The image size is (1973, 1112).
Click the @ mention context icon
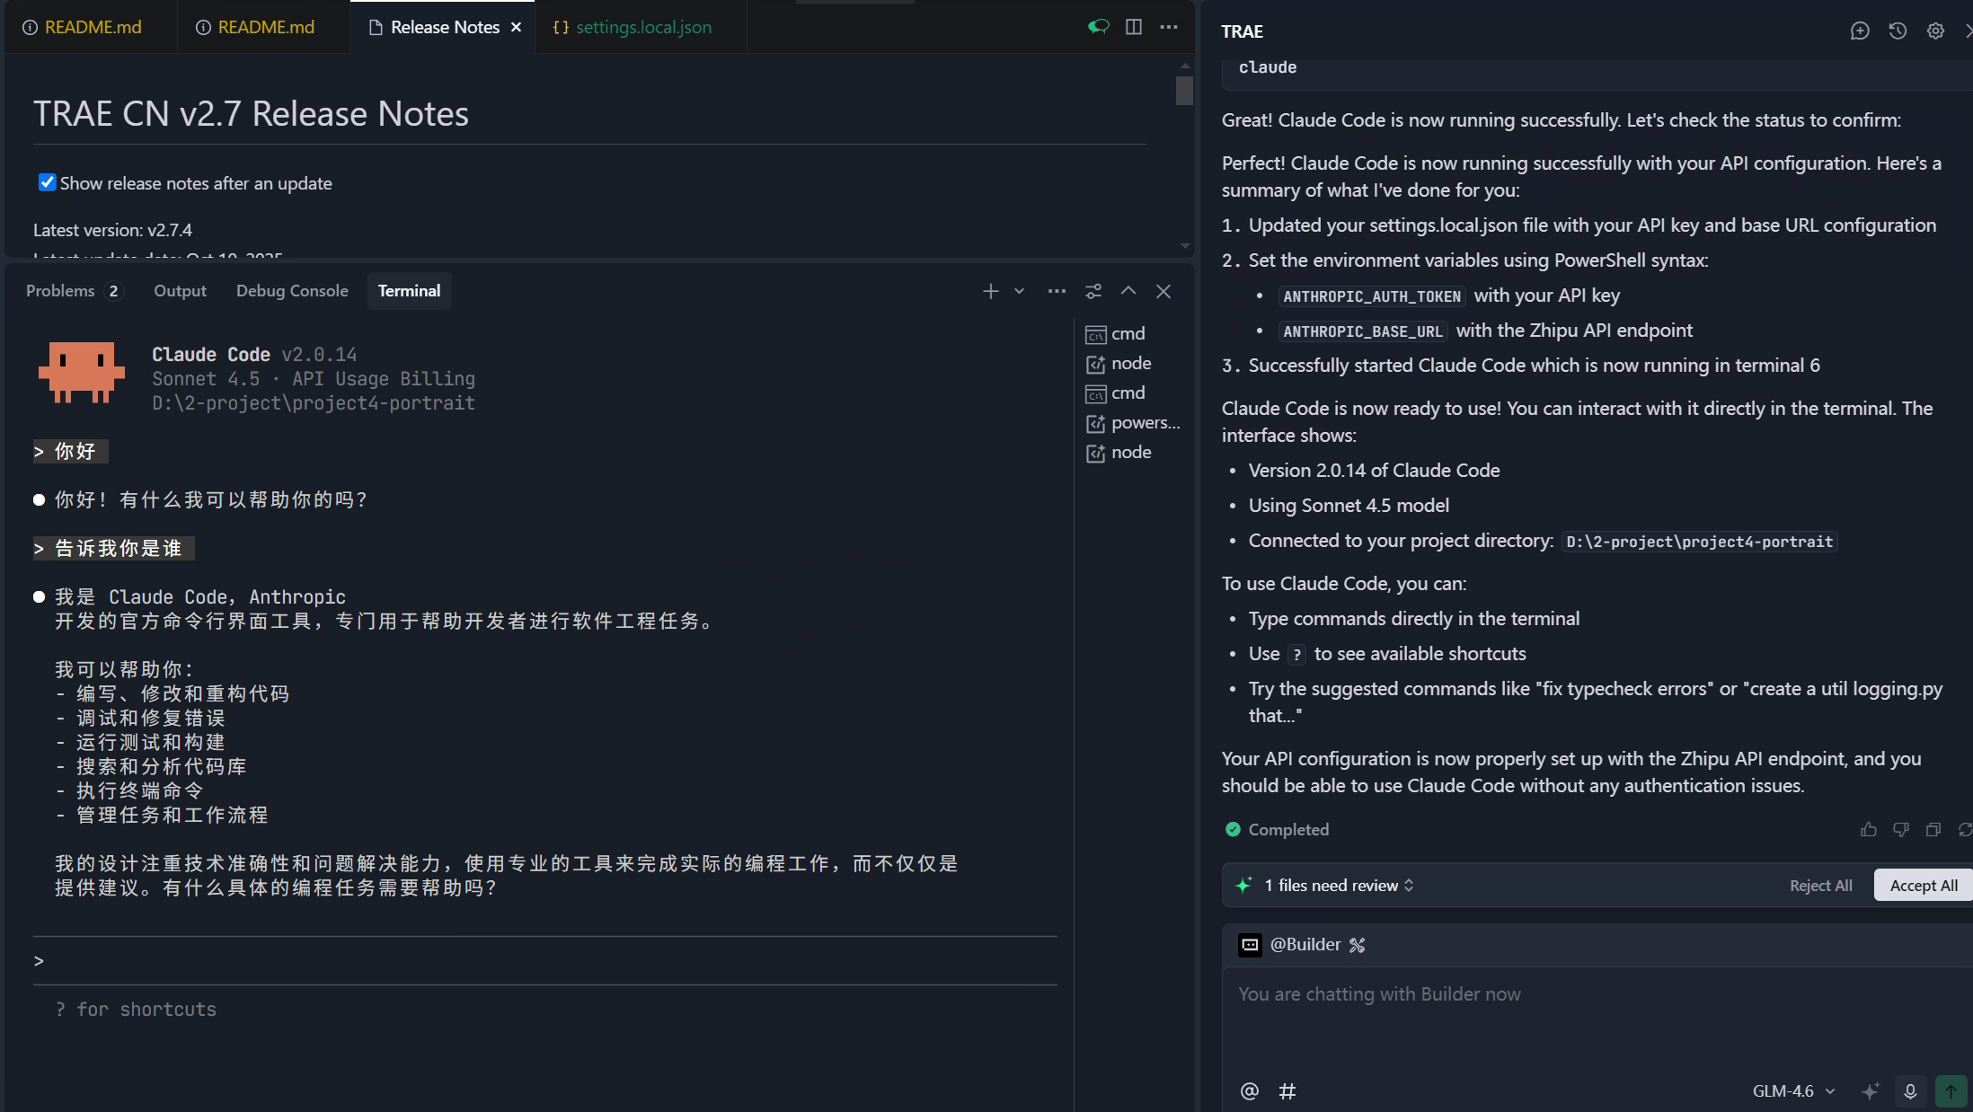point(1249,1091)
